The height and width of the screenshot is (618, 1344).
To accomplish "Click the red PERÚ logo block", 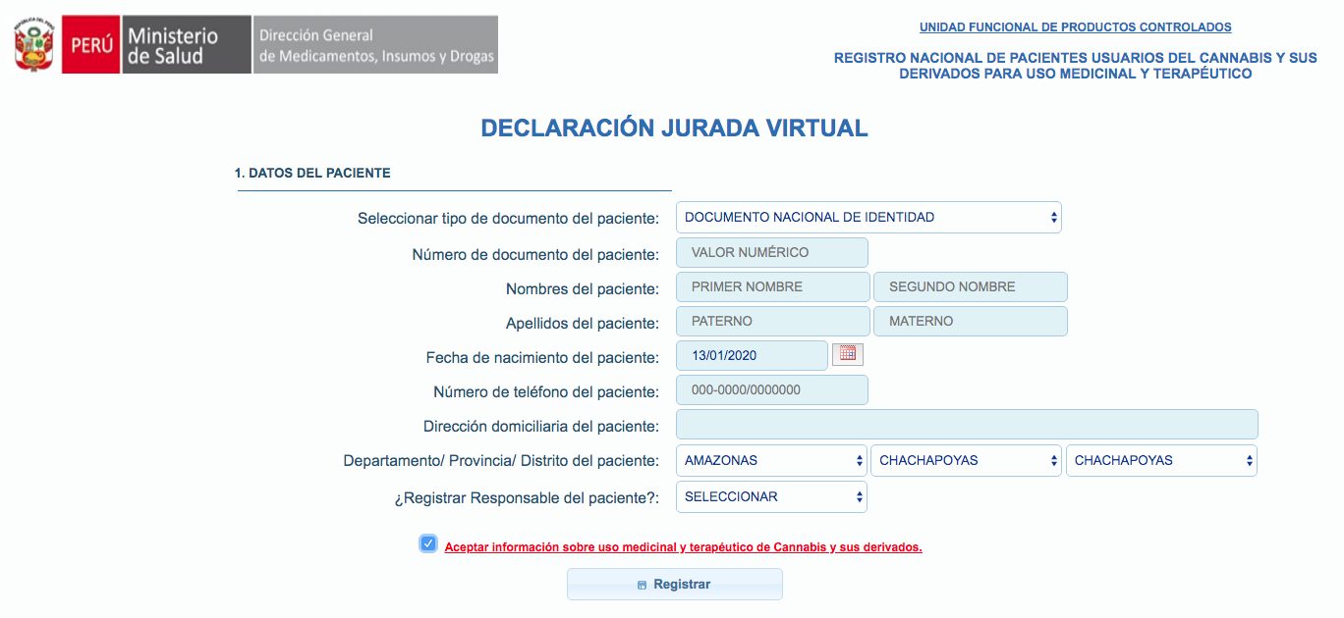I will pos(90,45).
